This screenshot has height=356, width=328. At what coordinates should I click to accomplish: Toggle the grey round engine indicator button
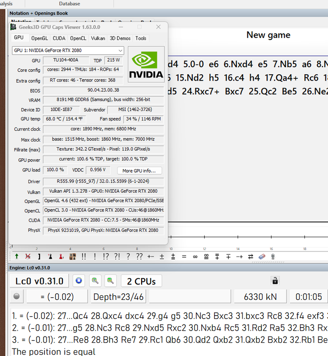(x=16, y=296)
